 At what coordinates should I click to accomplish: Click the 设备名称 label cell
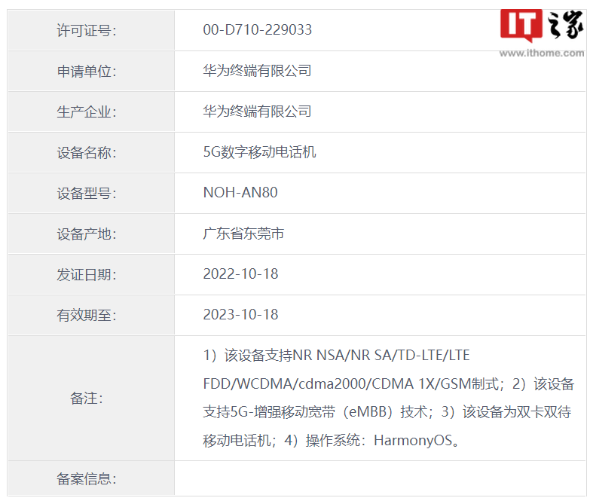pyautogui.click(x=87, y=153)
